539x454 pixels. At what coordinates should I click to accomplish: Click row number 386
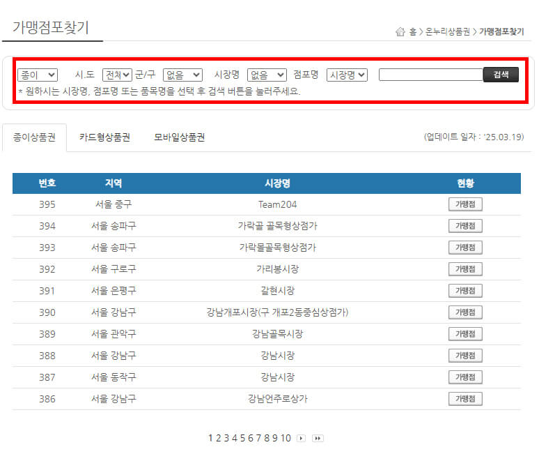[x=47, y=399]
